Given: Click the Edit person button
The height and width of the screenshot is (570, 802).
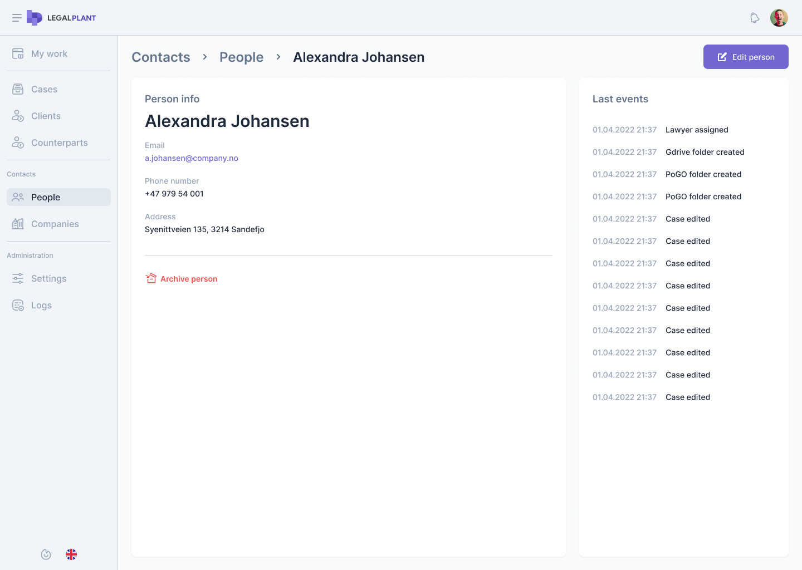Looking at the screenshot, I should point(746,57).
